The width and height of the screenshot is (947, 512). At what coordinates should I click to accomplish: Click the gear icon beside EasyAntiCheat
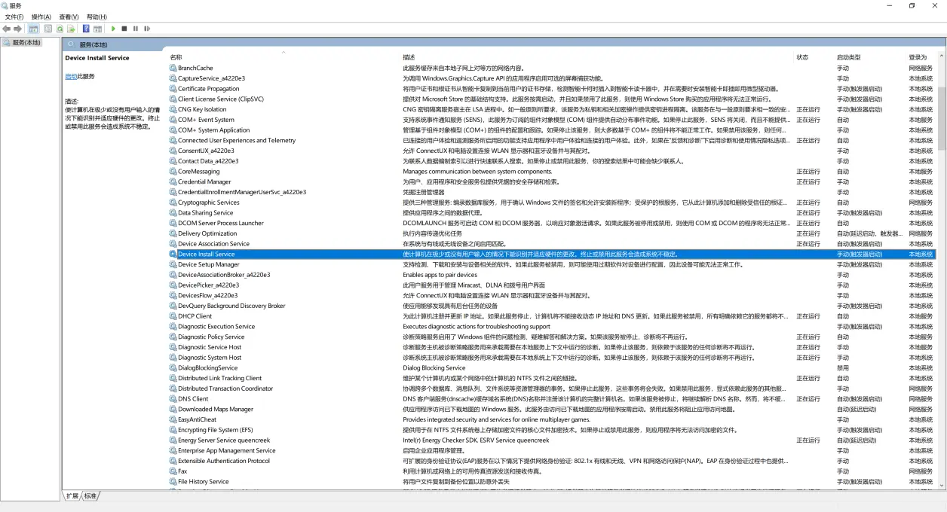(x=173, y=419)
